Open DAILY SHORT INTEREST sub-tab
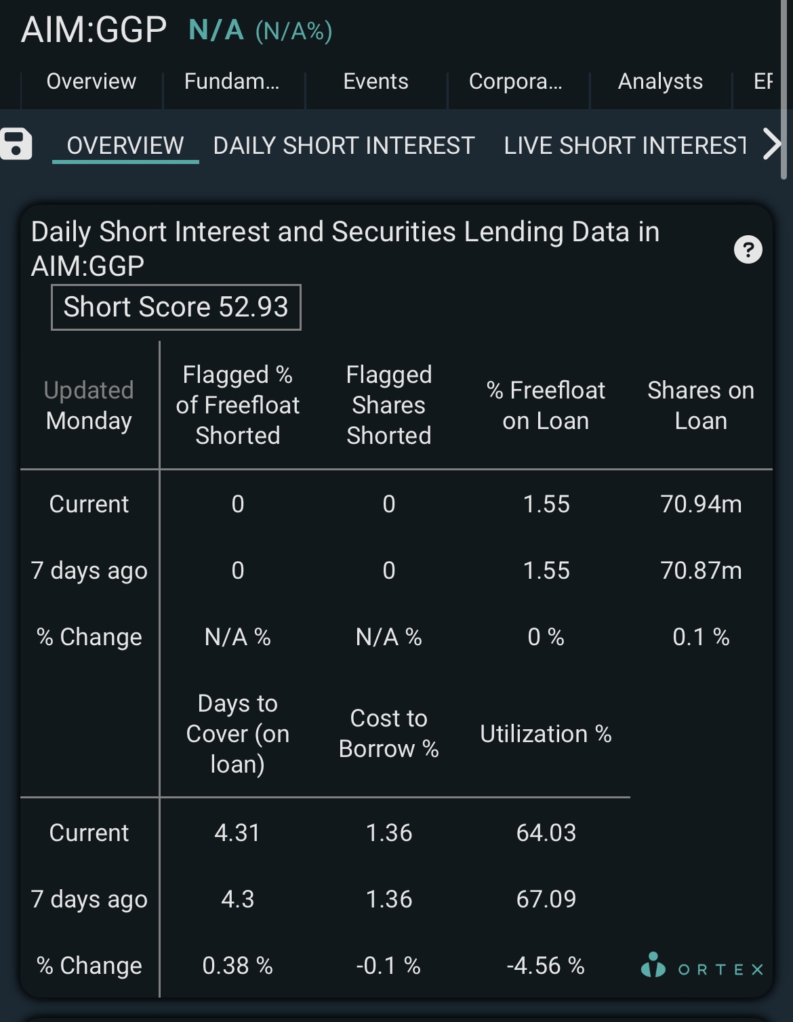This screenshot has width=793, height=1022. [x=344, y=145]
